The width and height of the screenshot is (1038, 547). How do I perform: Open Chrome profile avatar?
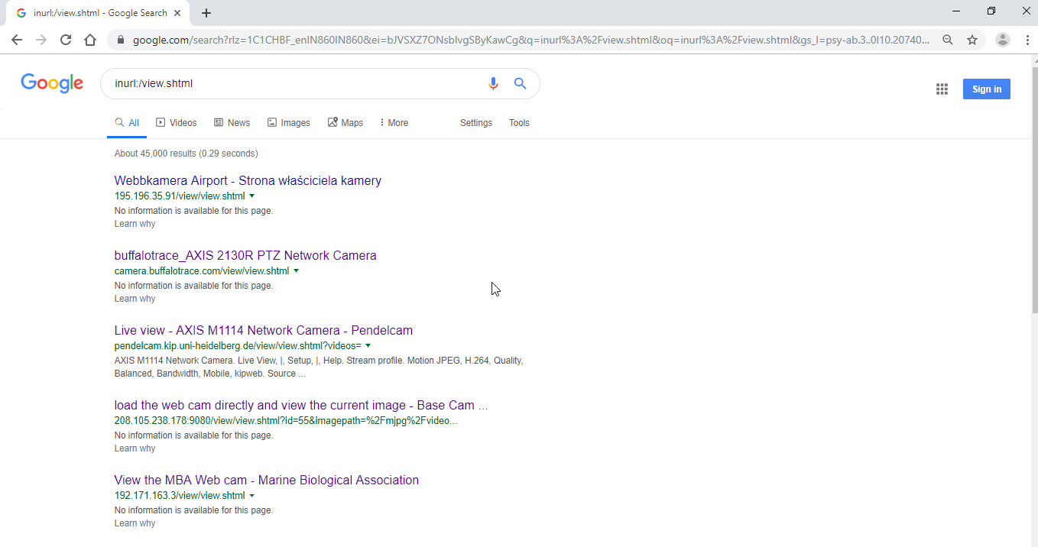(x=1003, y=40)
